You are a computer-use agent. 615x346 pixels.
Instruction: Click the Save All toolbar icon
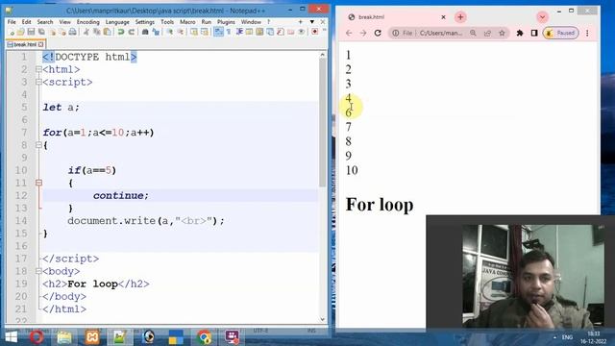(41, 32)
